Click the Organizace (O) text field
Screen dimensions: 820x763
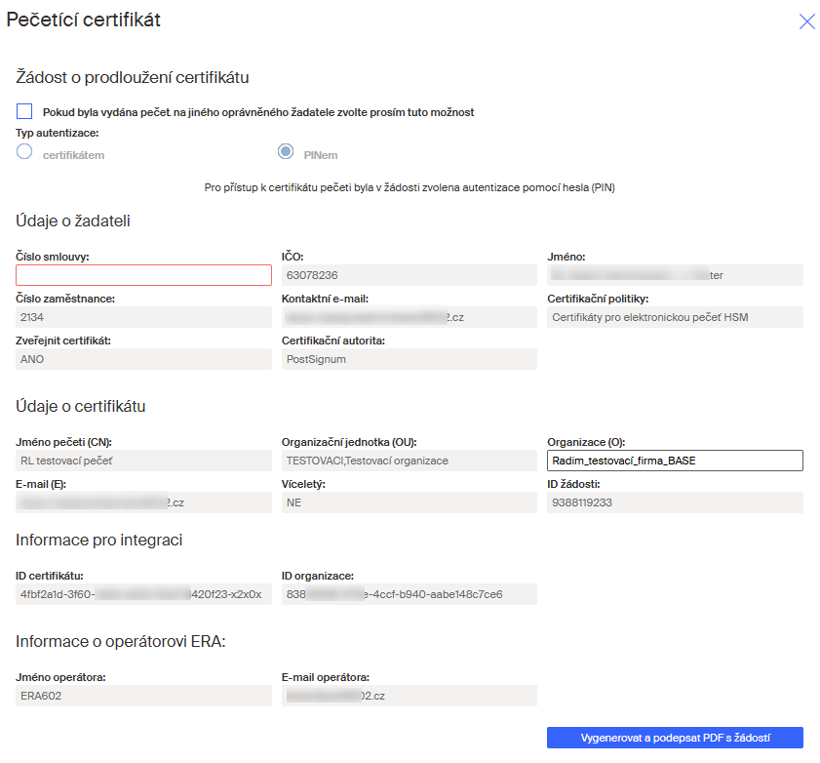(x=675, y=461)
